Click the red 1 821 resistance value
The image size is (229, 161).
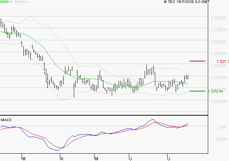[x=223, y=61]
